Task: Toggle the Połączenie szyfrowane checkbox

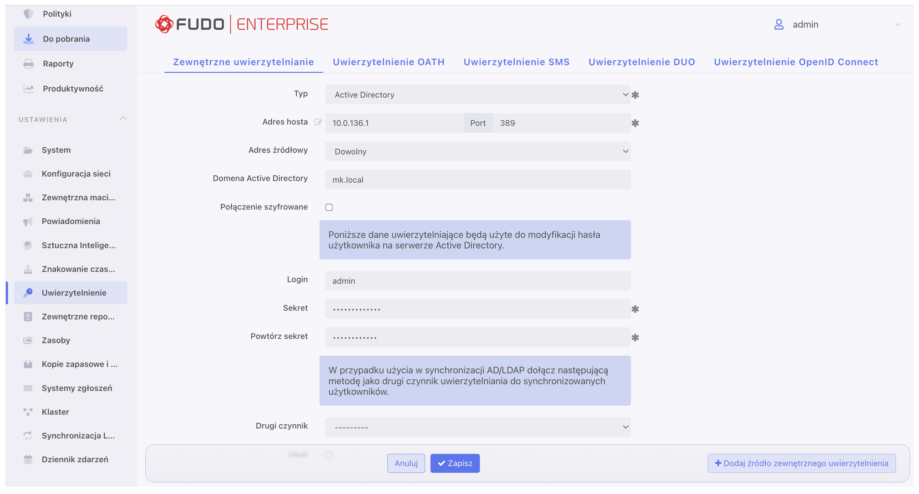Action: pyautogui.click(x=329, y=207)
